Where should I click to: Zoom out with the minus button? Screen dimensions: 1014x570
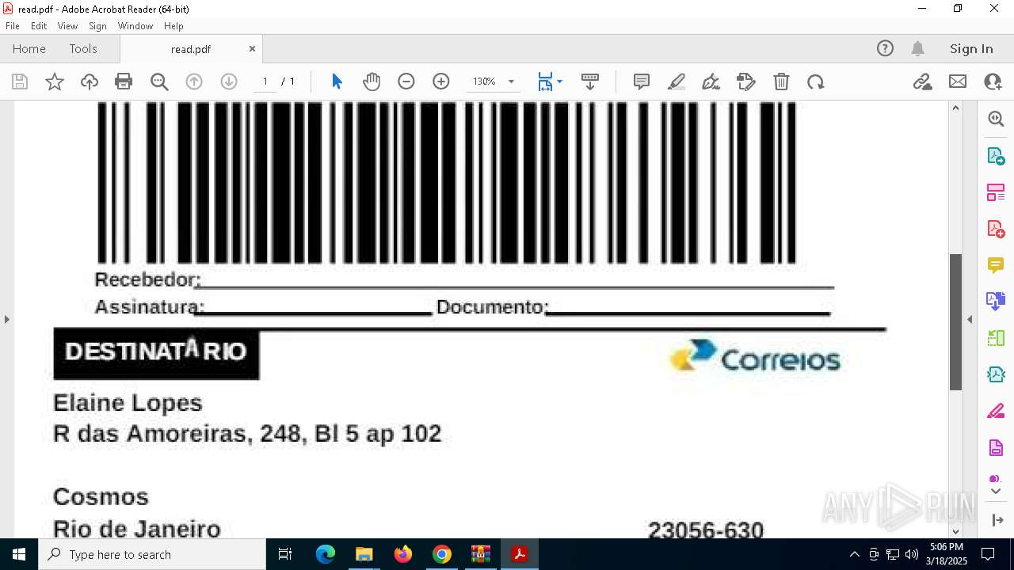(406, 82)
